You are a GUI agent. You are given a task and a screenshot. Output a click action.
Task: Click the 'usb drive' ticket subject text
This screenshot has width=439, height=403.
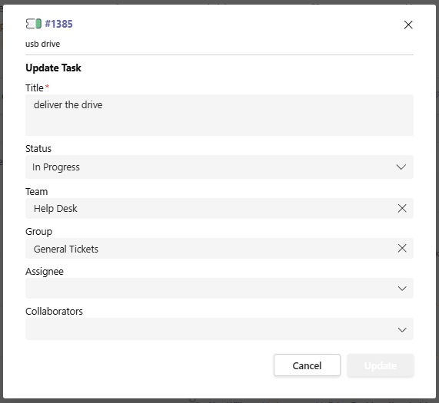(42, 44)
